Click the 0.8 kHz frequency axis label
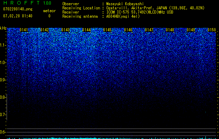 (x=3, y=97)
